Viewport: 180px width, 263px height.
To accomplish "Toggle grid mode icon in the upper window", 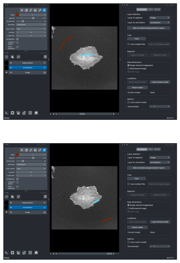I will (x=30, y=113).
